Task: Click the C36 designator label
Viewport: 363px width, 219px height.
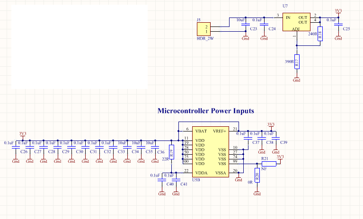Action: [x=160, y=152]
